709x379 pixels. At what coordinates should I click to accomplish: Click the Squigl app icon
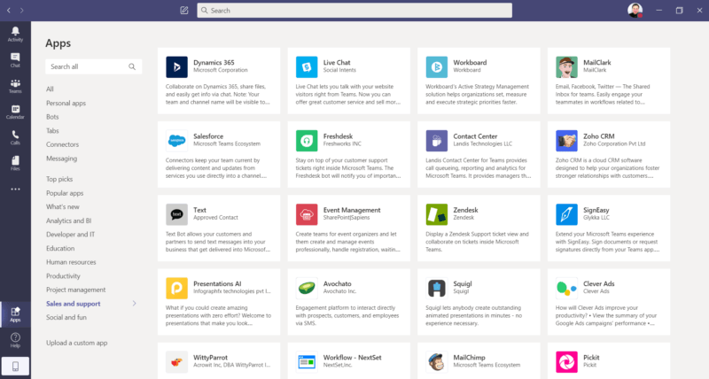437,288
